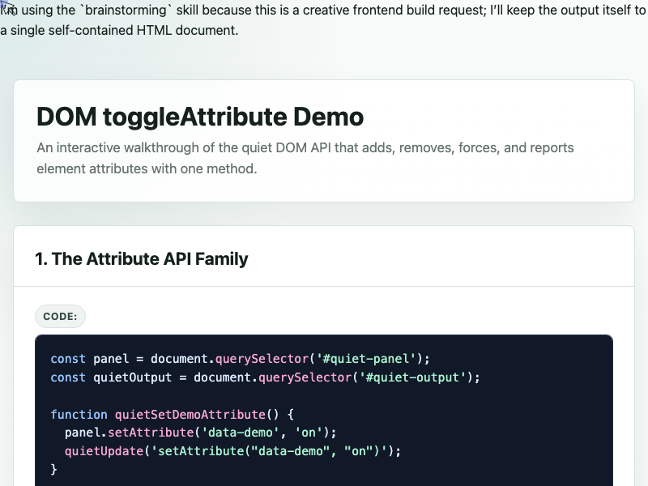Click the "function" keyword in code

[79, 415]
